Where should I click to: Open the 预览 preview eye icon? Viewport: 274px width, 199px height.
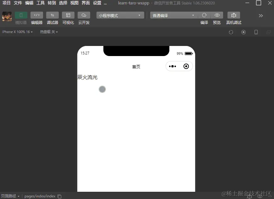217,15
